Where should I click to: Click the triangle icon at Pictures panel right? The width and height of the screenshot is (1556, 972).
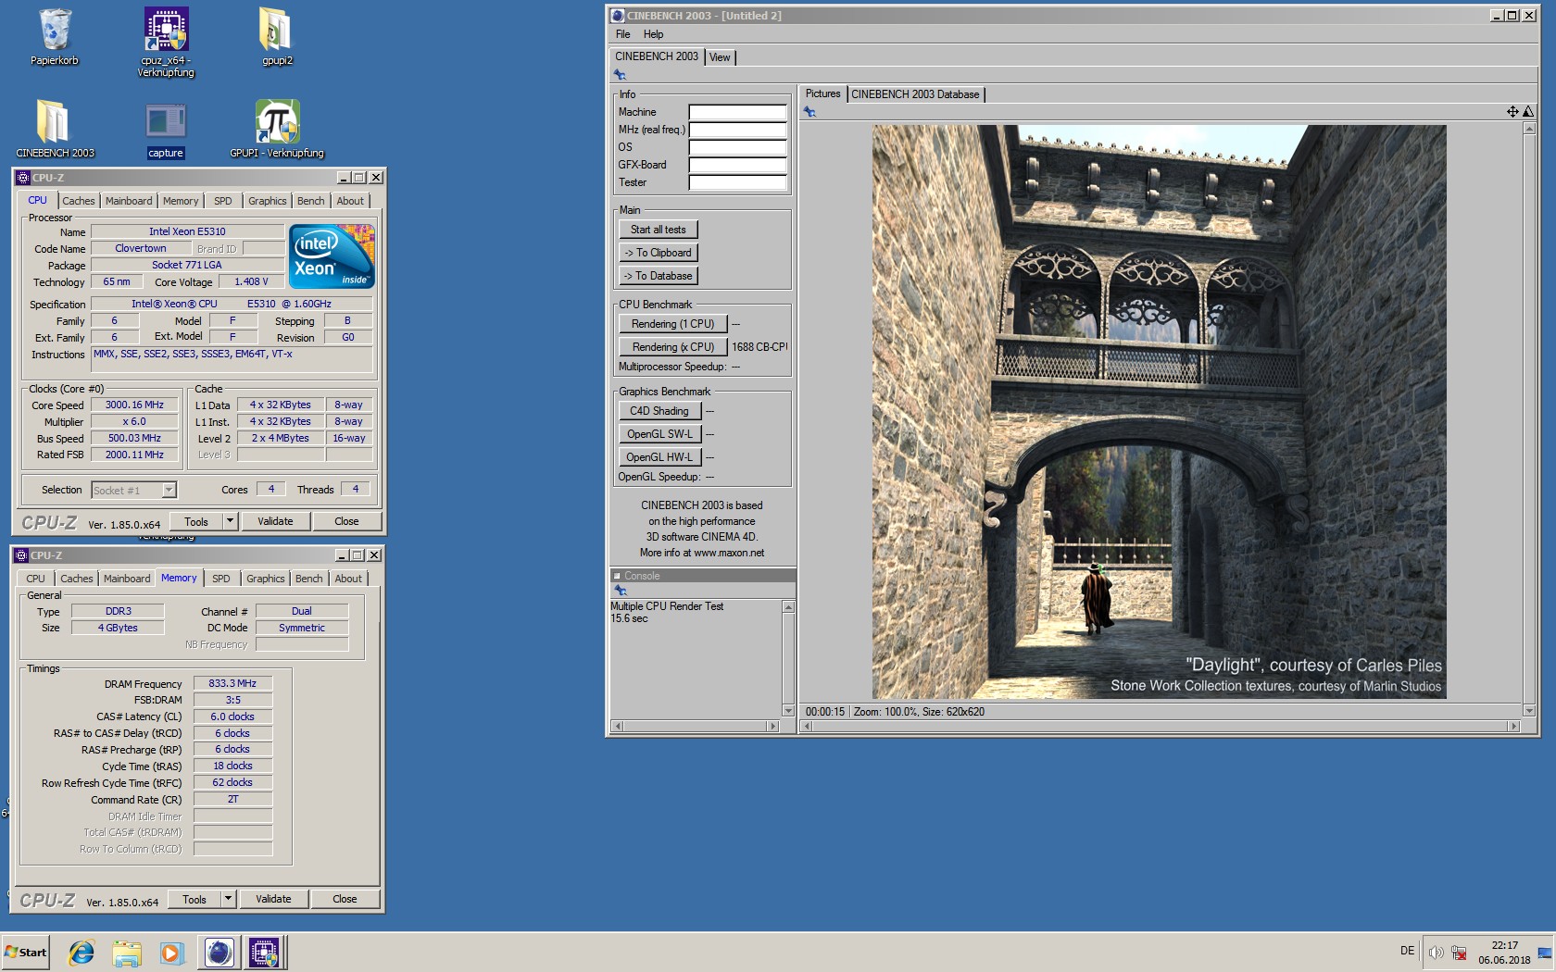[x=1528, y=111]
